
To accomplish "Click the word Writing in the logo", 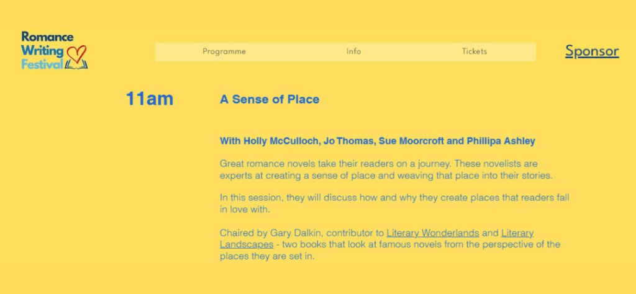I will coord(42,50).
